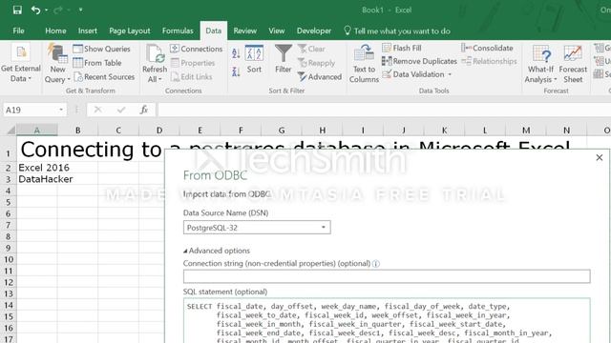Open What-If Analysis menu
The image size is (611, 343).
pos(540,64)
